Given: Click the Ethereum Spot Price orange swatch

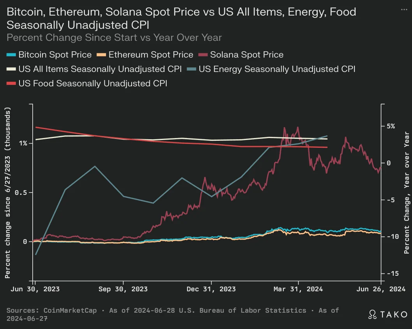Looking at the screenshot, I should click(x=101, y=55).
